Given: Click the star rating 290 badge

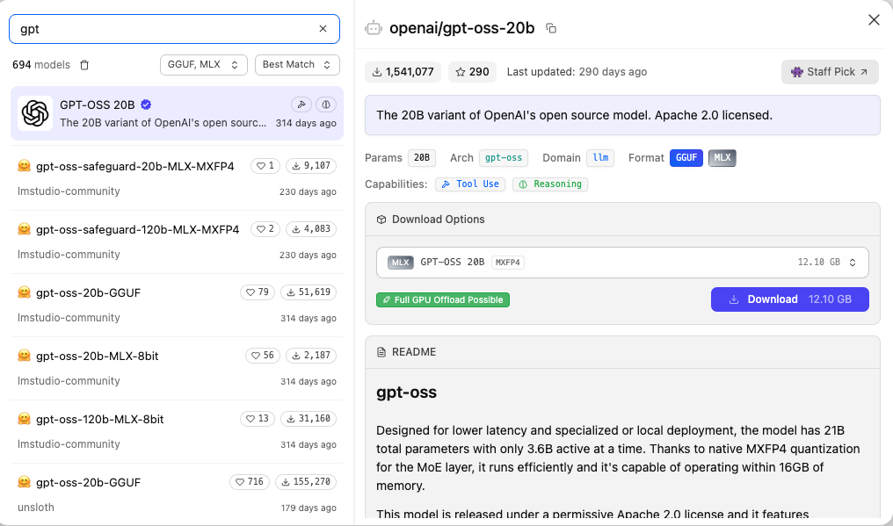Looking at the screenshot, I should [472, 72].
